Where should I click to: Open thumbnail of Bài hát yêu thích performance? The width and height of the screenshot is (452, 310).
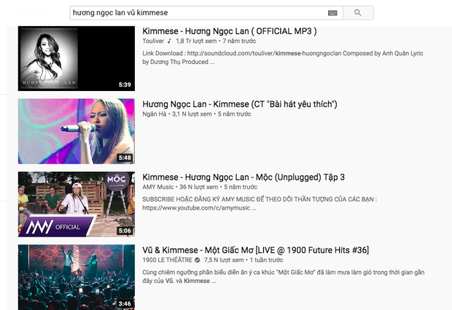click(77, 131)
